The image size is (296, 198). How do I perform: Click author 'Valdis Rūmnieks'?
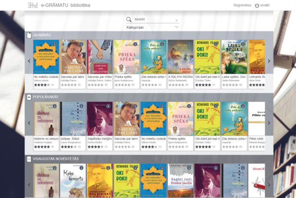click(x=230, y=81)
